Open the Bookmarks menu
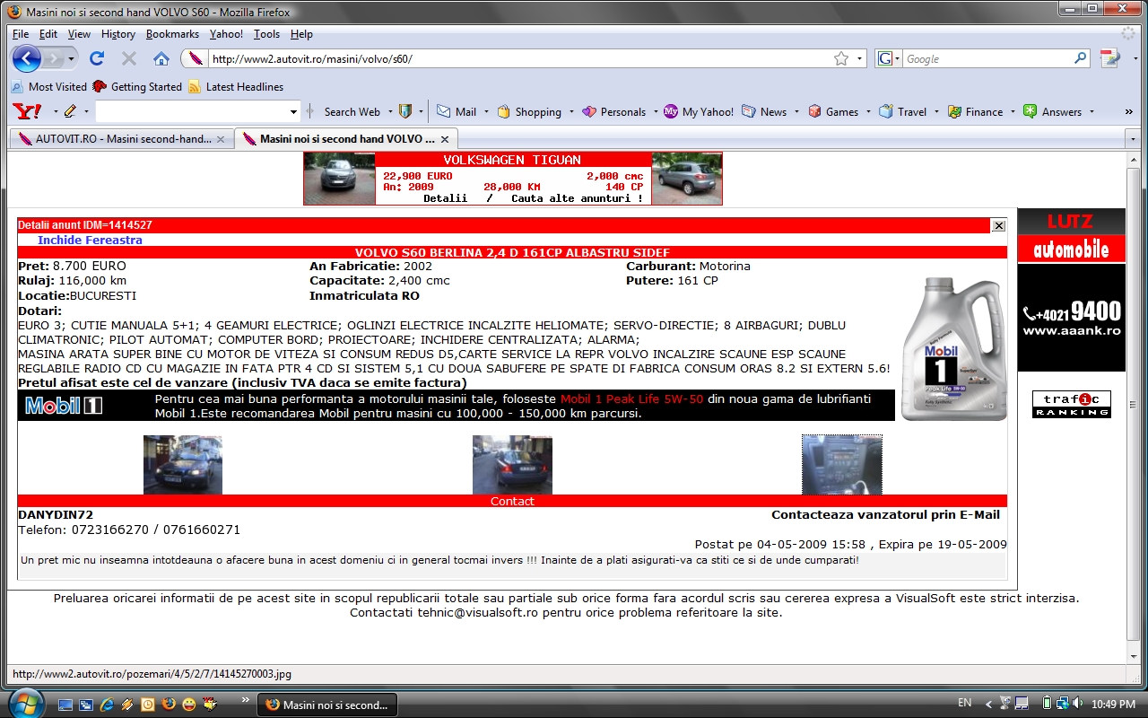The width and height of the screenshot is (1148, 718). (172, 34)
